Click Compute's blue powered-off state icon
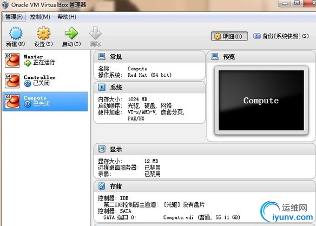Image resolution: width=316 pixels, height=226 pixels. (x=28, y=104)
